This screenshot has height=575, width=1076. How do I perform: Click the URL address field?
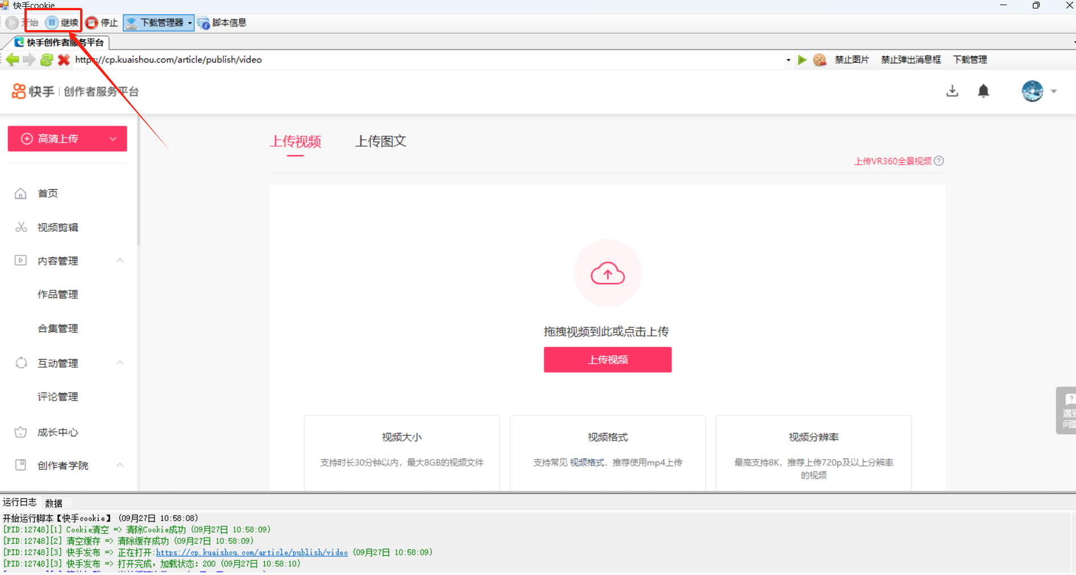coord(426,60)
